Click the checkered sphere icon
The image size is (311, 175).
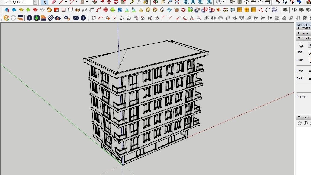pyautogui.click(x=51, y=18)
